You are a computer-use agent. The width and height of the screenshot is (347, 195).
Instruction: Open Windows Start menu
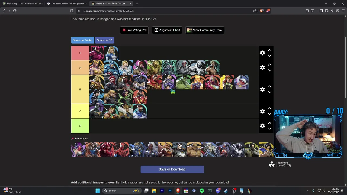[x=98, y=191]
